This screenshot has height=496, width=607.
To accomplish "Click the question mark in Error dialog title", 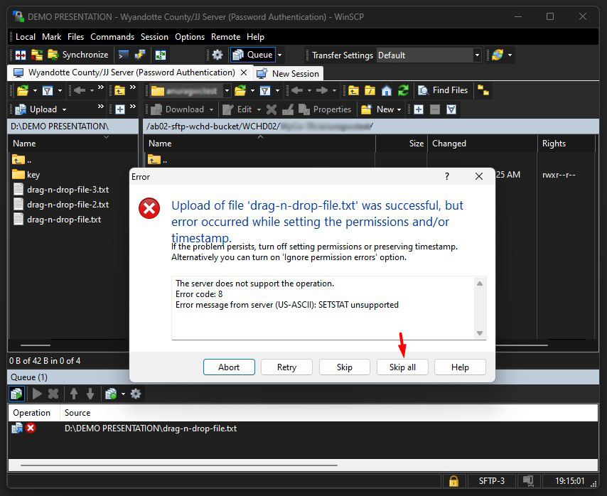I will coord(447,176).
